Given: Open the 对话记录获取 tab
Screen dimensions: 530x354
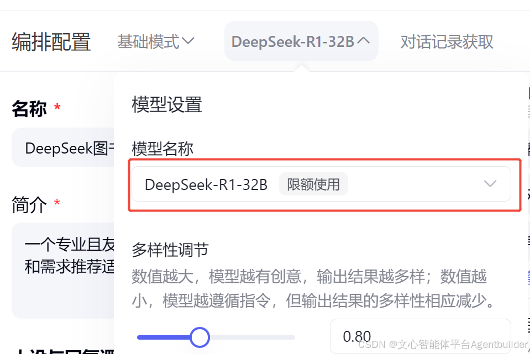Looking at the screenshot, I should coord(447,42).
